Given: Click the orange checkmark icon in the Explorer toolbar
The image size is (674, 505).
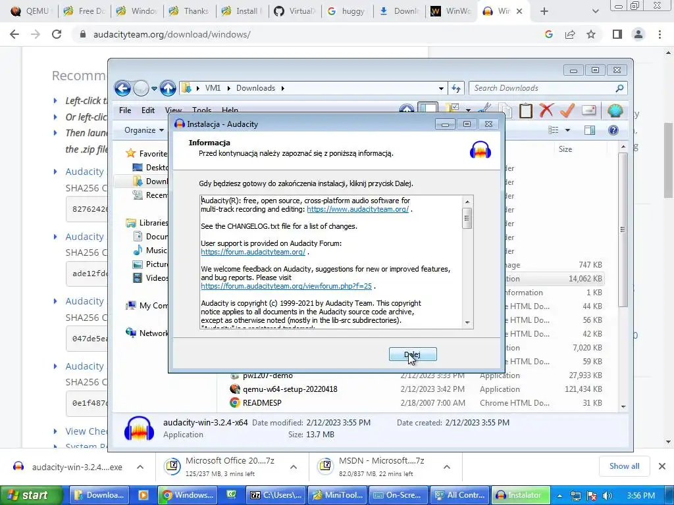Looking at the screenshot, I should [567, 110].
